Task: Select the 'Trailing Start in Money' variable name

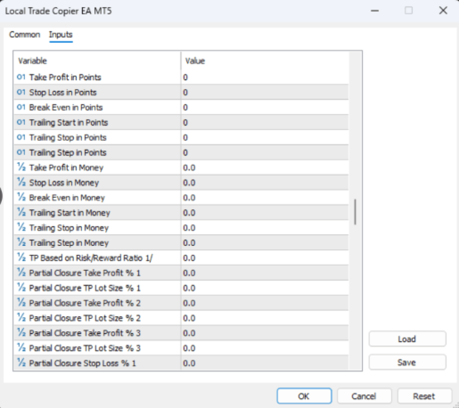Action: (x=69, y=213)
